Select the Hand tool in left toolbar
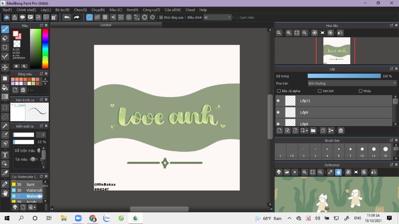 point(5,193)
